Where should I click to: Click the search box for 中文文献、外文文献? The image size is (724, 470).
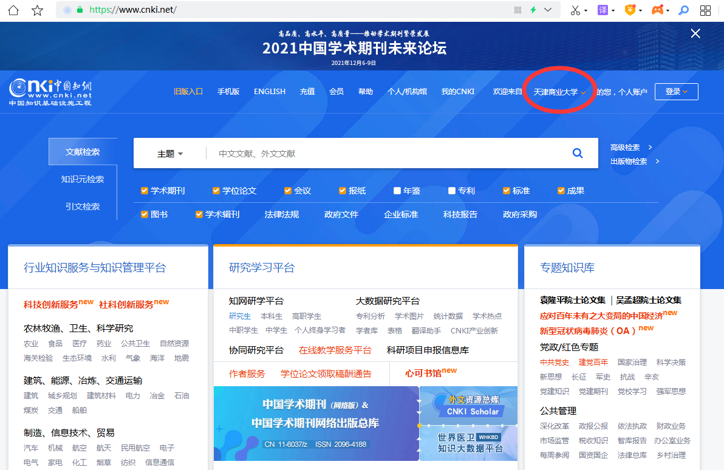tap(388, 153)
